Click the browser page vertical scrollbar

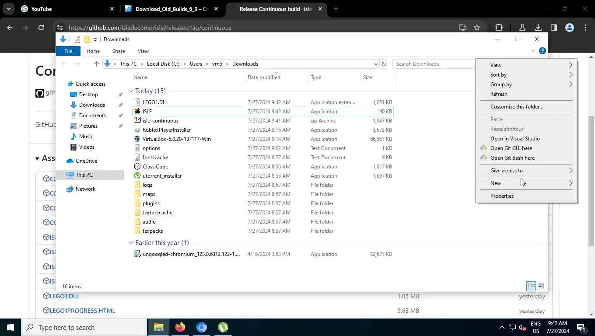(591, 182)
